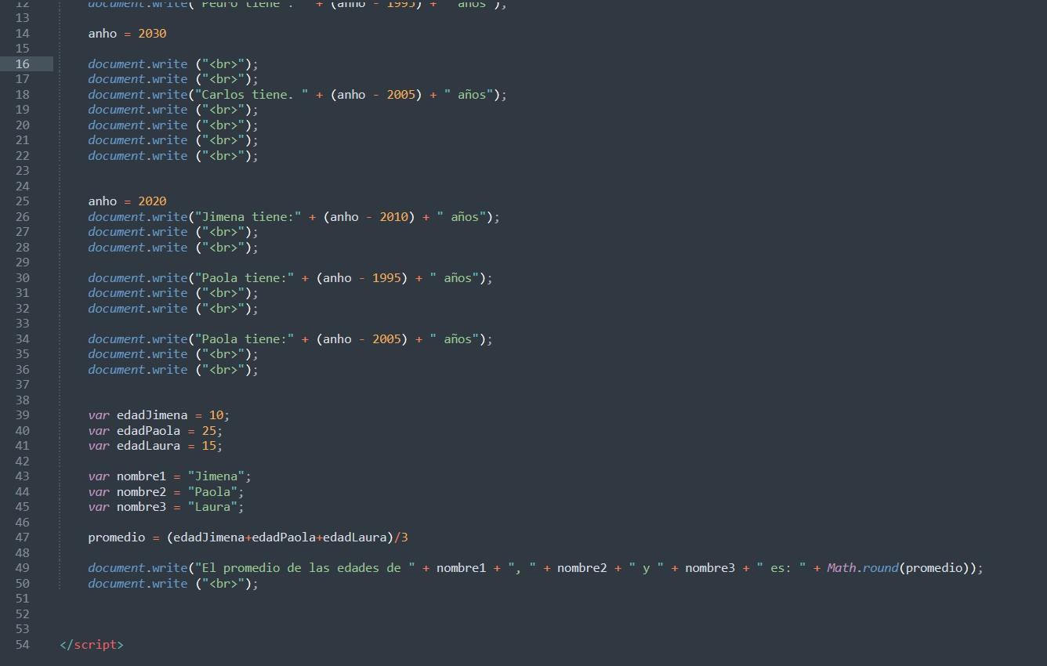Click line number 47 in the gutter
Screen dimensions: 1047x666
coord(22,538)
